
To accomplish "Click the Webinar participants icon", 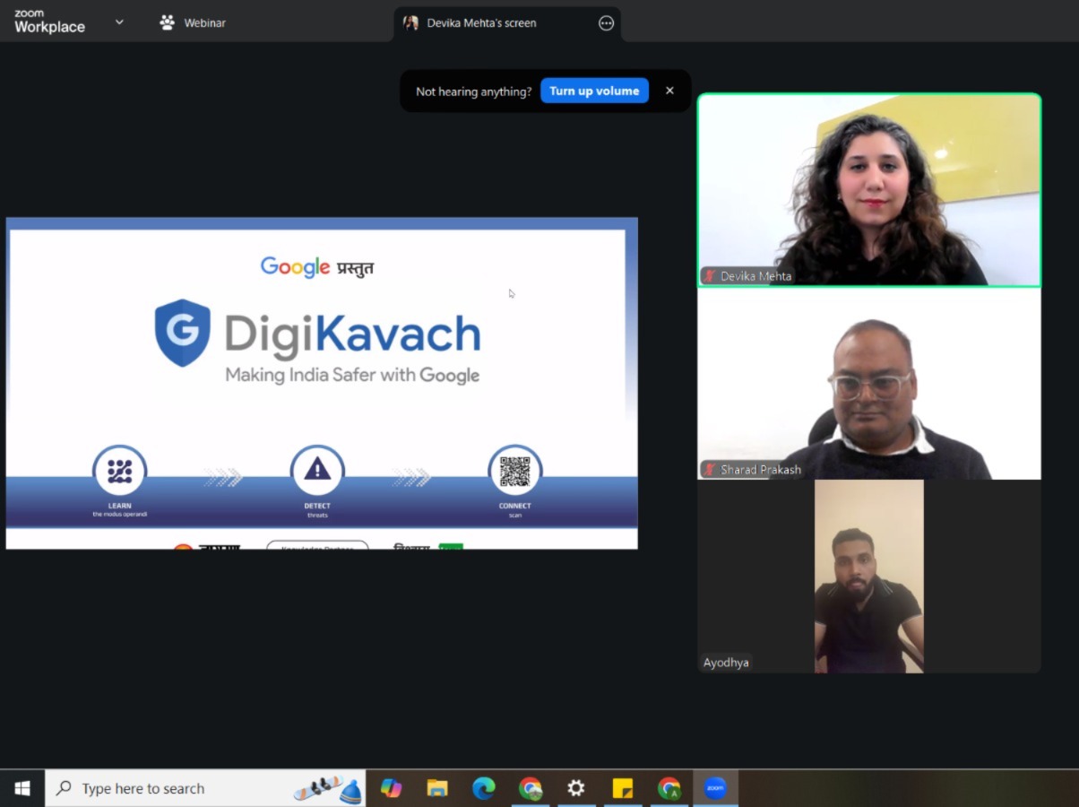I will click(x=167, y=23).
